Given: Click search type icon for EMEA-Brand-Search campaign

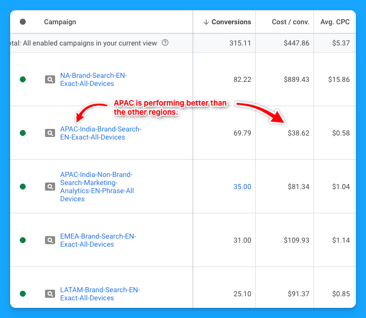Looking at the screenshot, I should [x=50, y=240].
